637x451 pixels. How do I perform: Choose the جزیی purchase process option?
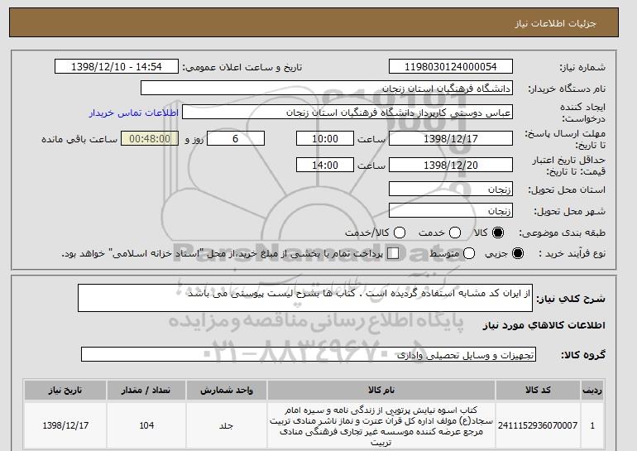click(518, 253)
